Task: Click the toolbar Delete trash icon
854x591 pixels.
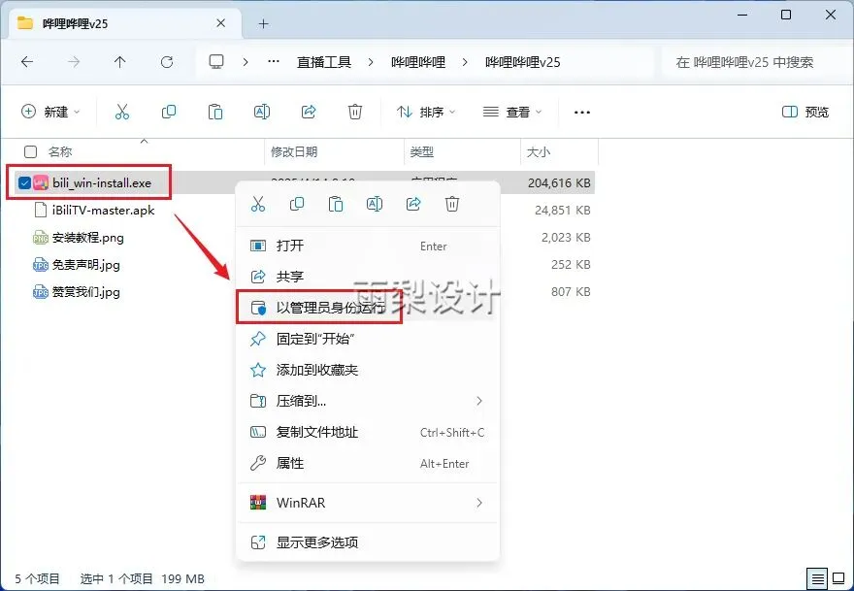Action: click(355, 112)
